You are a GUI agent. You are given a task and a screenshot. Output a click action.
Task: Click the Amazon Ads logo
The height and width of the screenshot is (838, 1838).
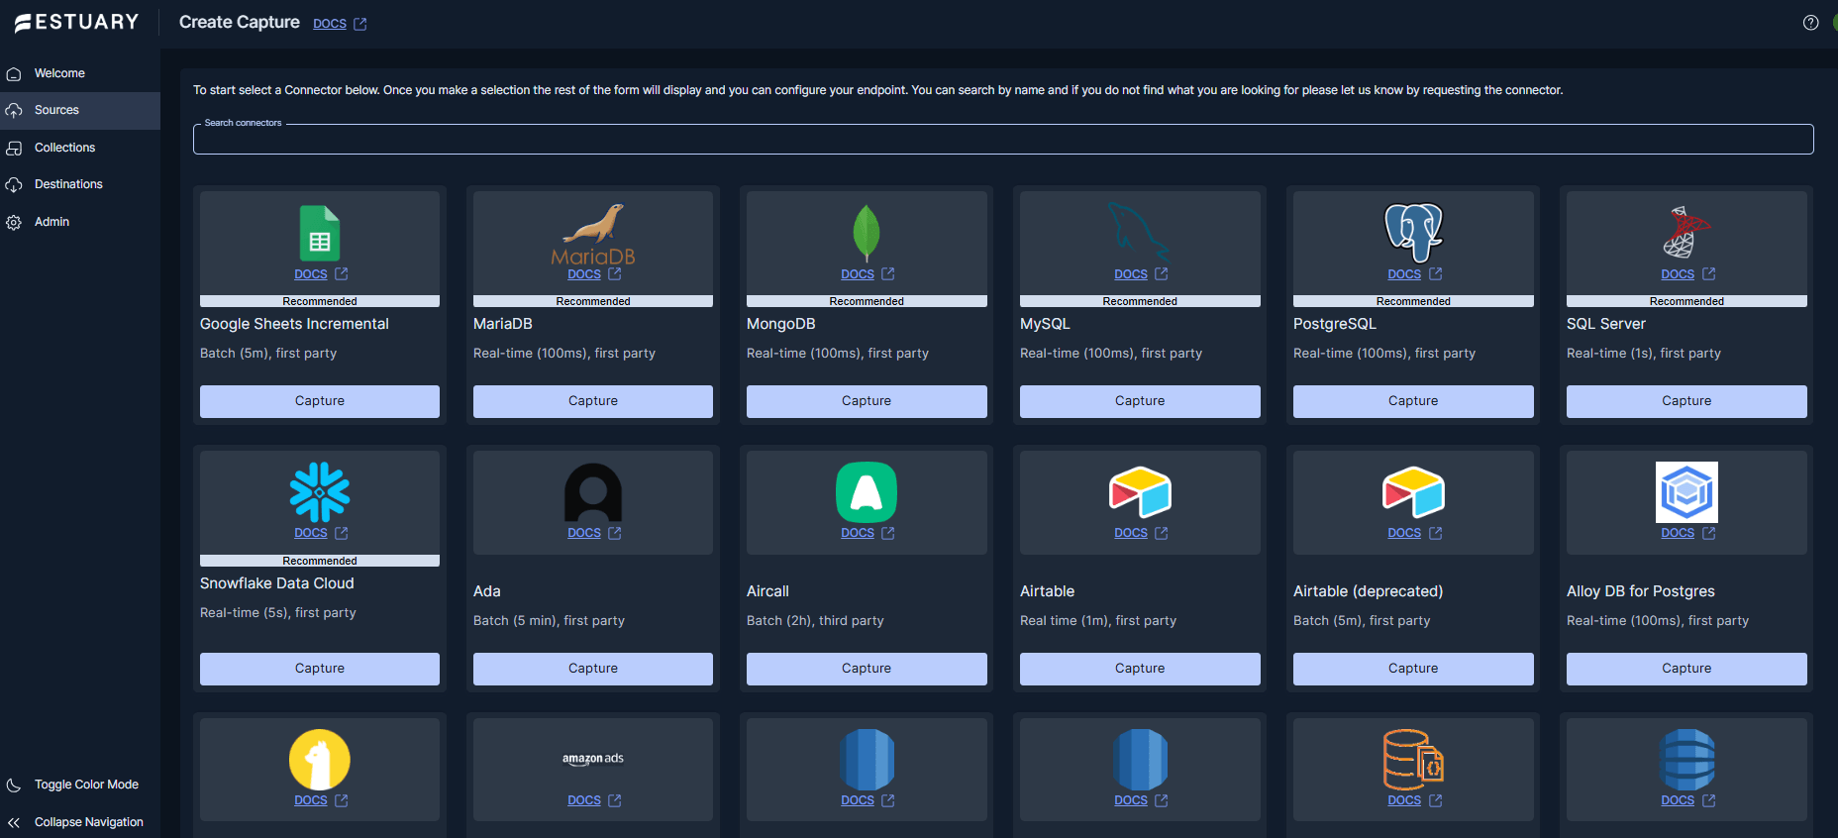click(592, 759)
